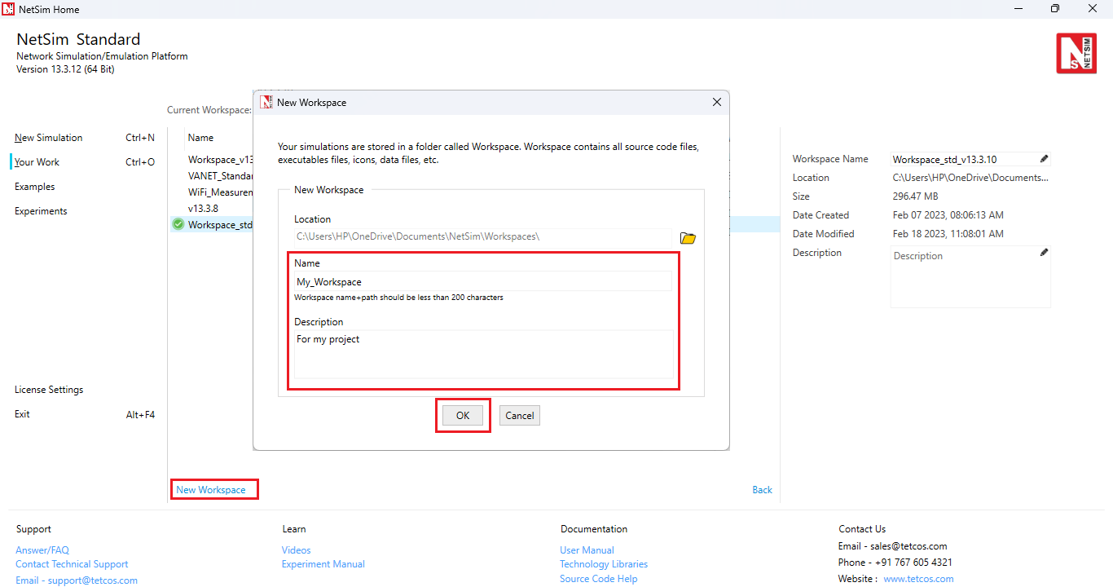Click the NetSim Home title bar app icon
The height and width of the screenshot is (587, 1113).
pyautogui.click(x=8, y=9)
